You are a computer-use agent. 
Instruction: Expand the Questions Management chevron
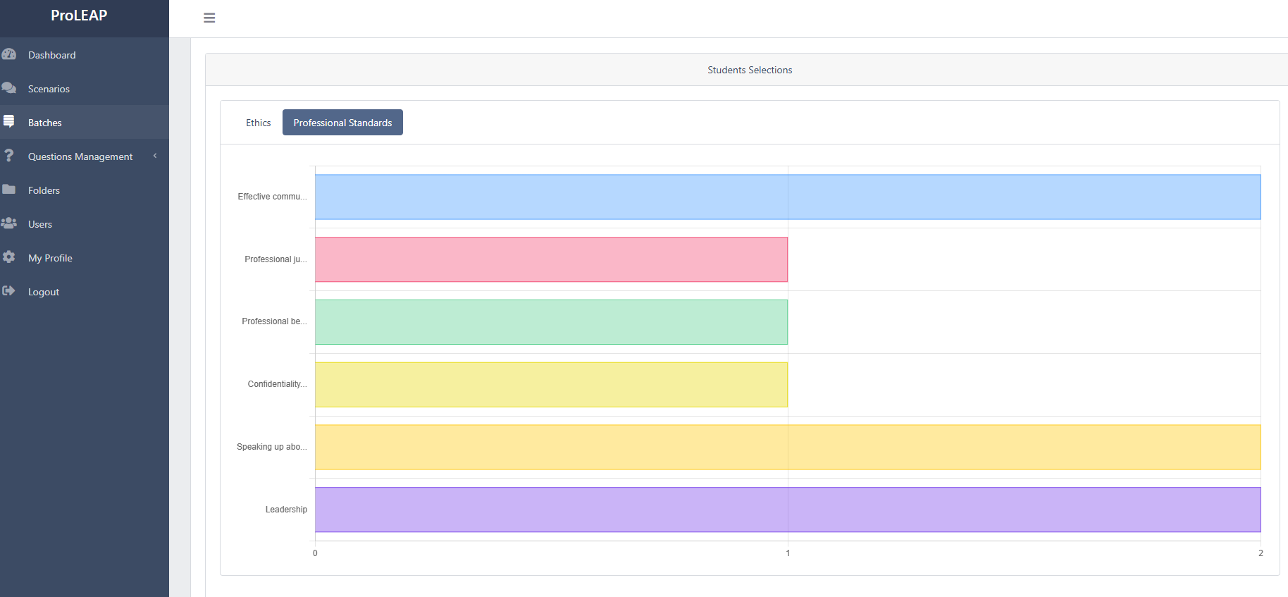coord(155,156)
